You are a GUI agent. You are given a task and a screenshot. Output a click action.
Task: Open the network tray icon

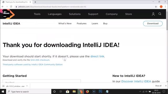[x=143, y=92]
